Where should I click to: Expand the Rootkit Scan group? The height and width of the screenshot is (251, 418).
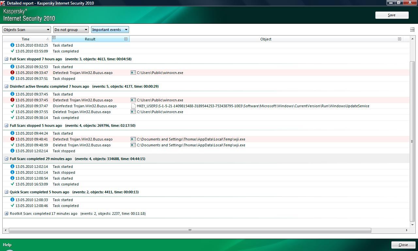6,214
